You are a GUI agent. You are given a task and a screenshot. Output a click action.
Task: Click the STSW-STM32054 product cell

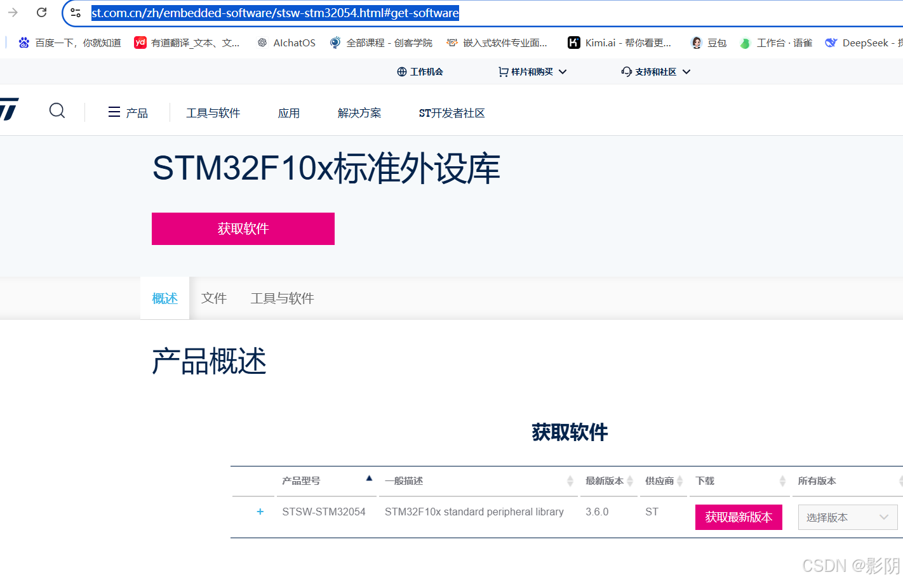324,512
